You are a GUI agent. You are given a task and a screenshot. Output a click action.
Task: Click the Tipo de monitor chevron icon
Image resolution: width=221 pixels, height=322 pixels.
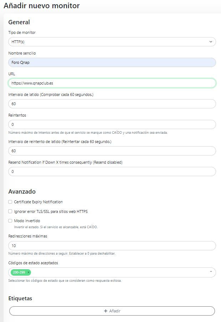[211, 42]
